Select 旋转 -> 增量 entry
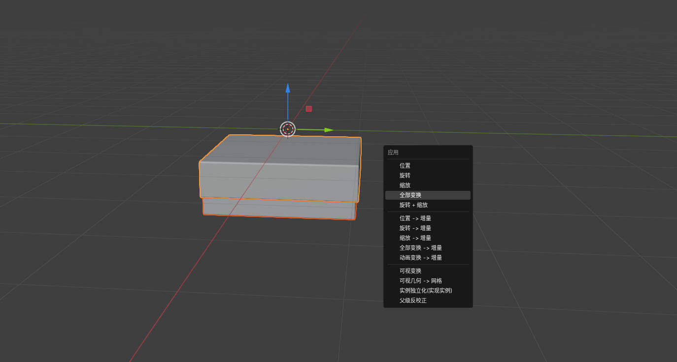The image size is (677, 362). coord(428,228)
